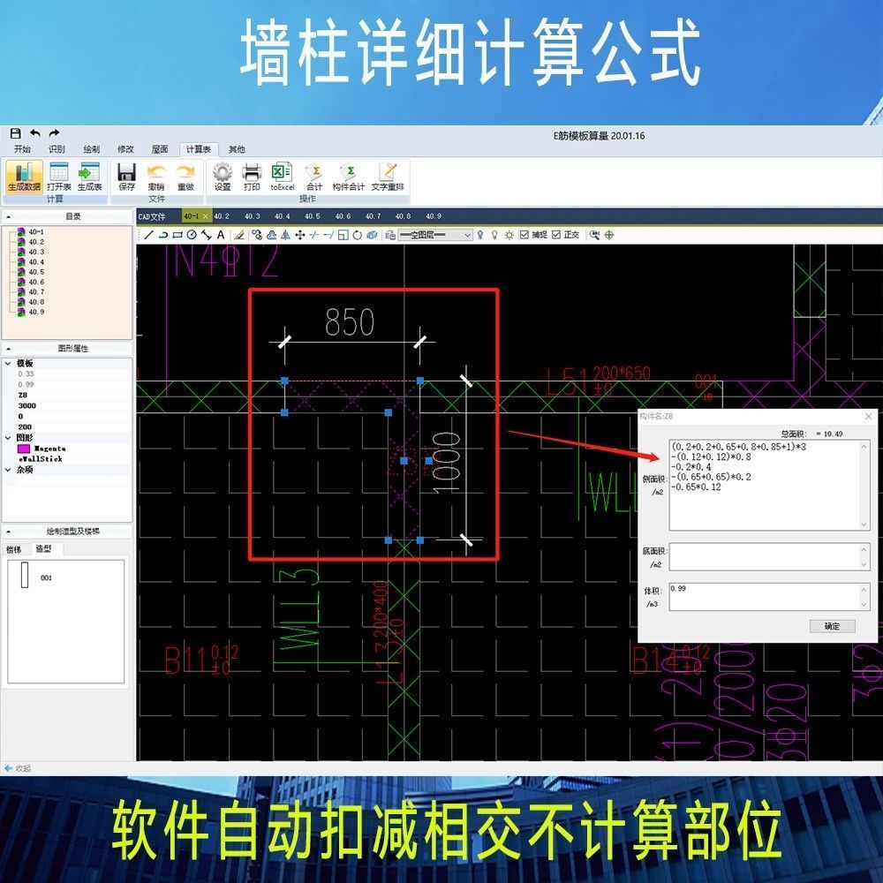Select 40.3 in the directory tree
Screen dimensions: 883x883
[36, 252]
